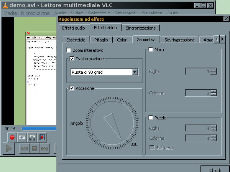Screen dimensions: 230x172
Task: Skip to the next track
Action: tap(44, 149)
